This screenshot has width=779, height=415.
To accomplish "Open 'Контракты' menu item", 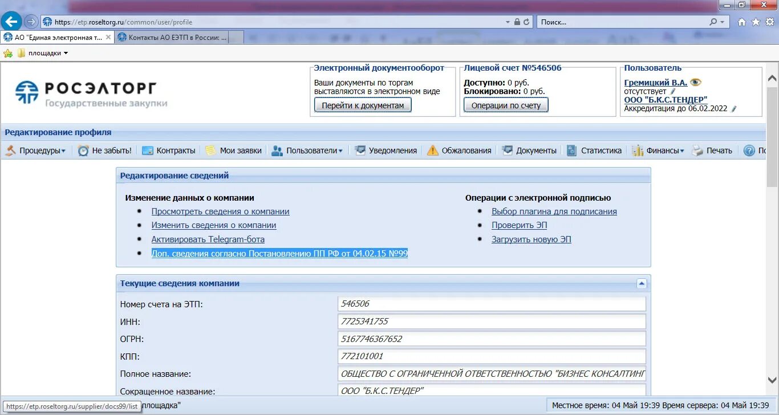I will pos(176,150).
